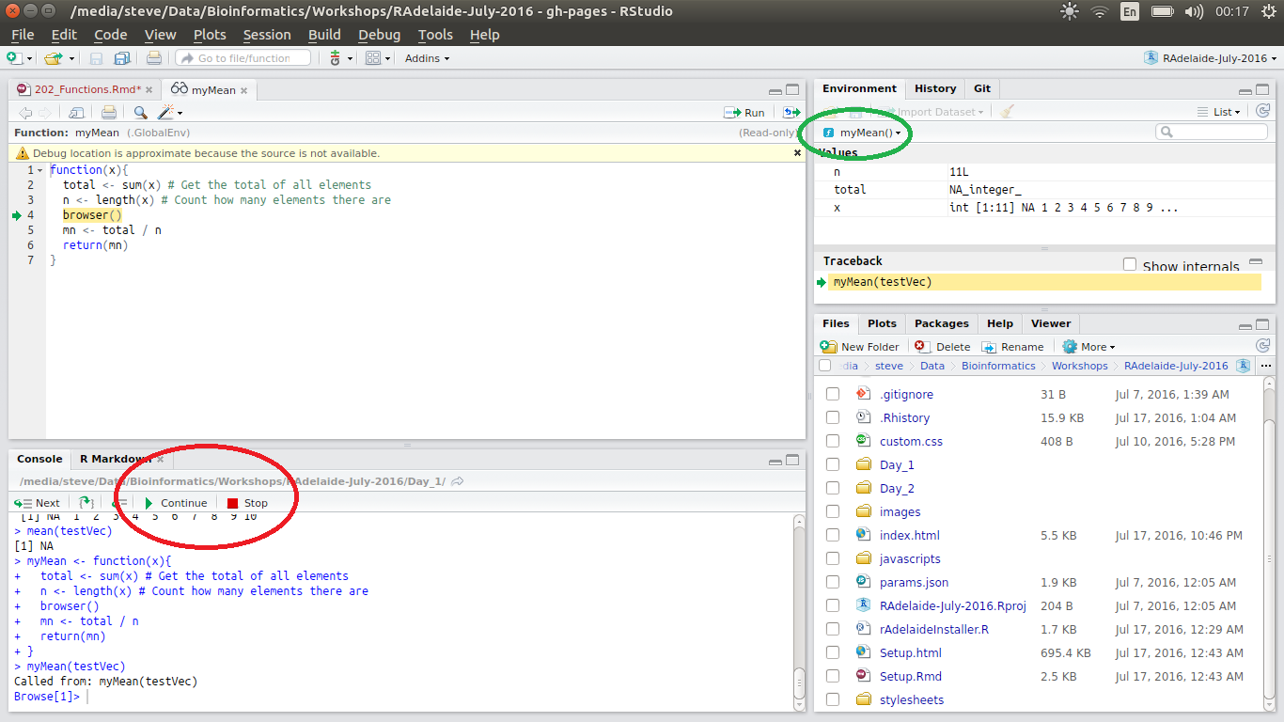Image resolution: width=1284 pixels, height=722 pixels.
Task: Click the print icon in main toolbar
Action: click(154, 58)
